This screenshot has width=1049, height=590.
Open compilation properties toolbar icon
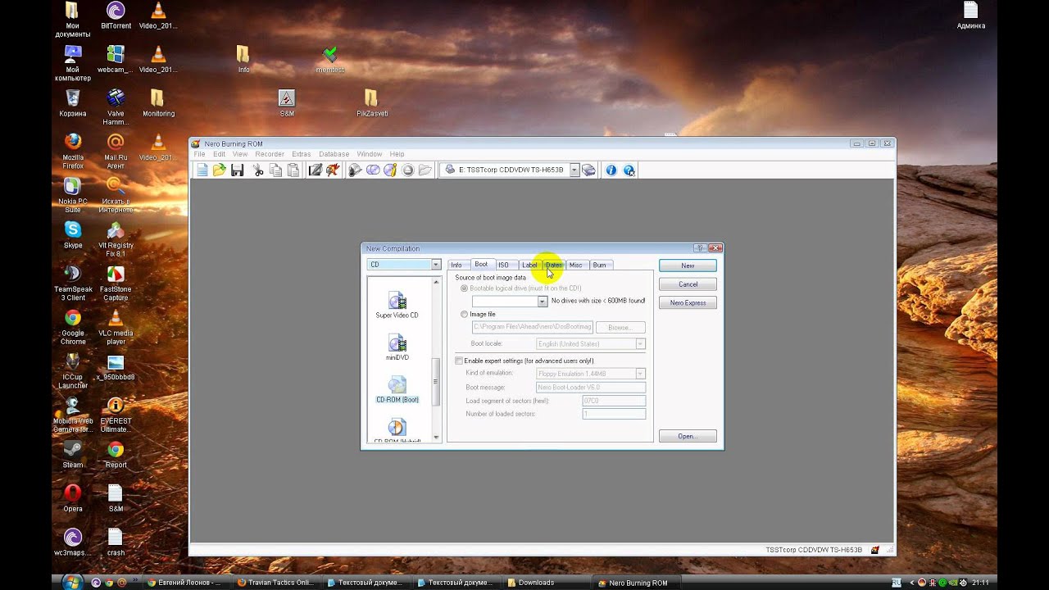coord(315,170)
